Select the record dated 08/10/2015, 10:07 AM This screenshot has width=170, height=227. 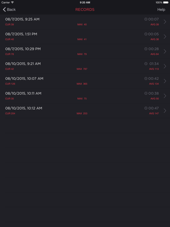pyautogui.click(x=85, y=81)
